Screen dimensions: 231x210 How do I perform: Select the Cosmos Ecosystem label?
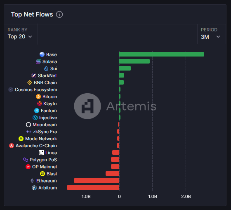tap(36, 90)
